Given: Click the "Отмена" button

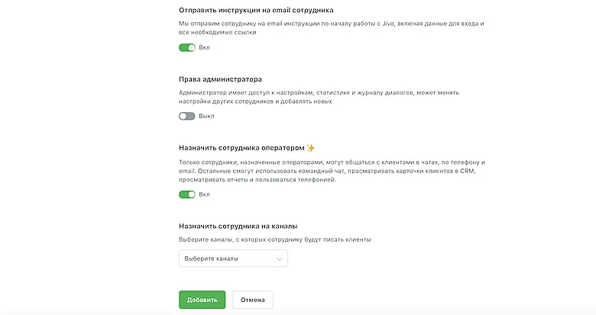Looking at the screenshot, I should (x=252, y=300).
